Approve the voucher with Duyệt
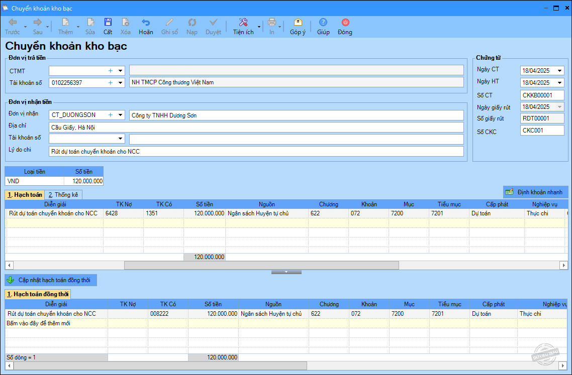Viewport: 572px width, 375px height. tap(214, 27)
